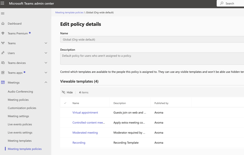
Task: Collapse the Meetings section chevron
Action: point(46,82)
